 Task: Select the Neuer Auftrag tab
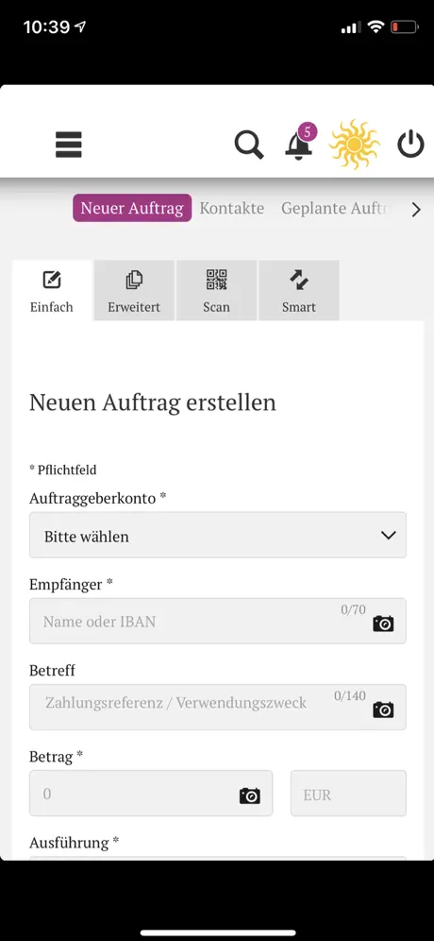click(132, 208)
